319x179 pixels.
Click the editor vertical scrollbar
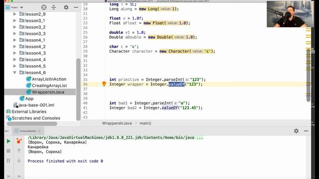309,76
